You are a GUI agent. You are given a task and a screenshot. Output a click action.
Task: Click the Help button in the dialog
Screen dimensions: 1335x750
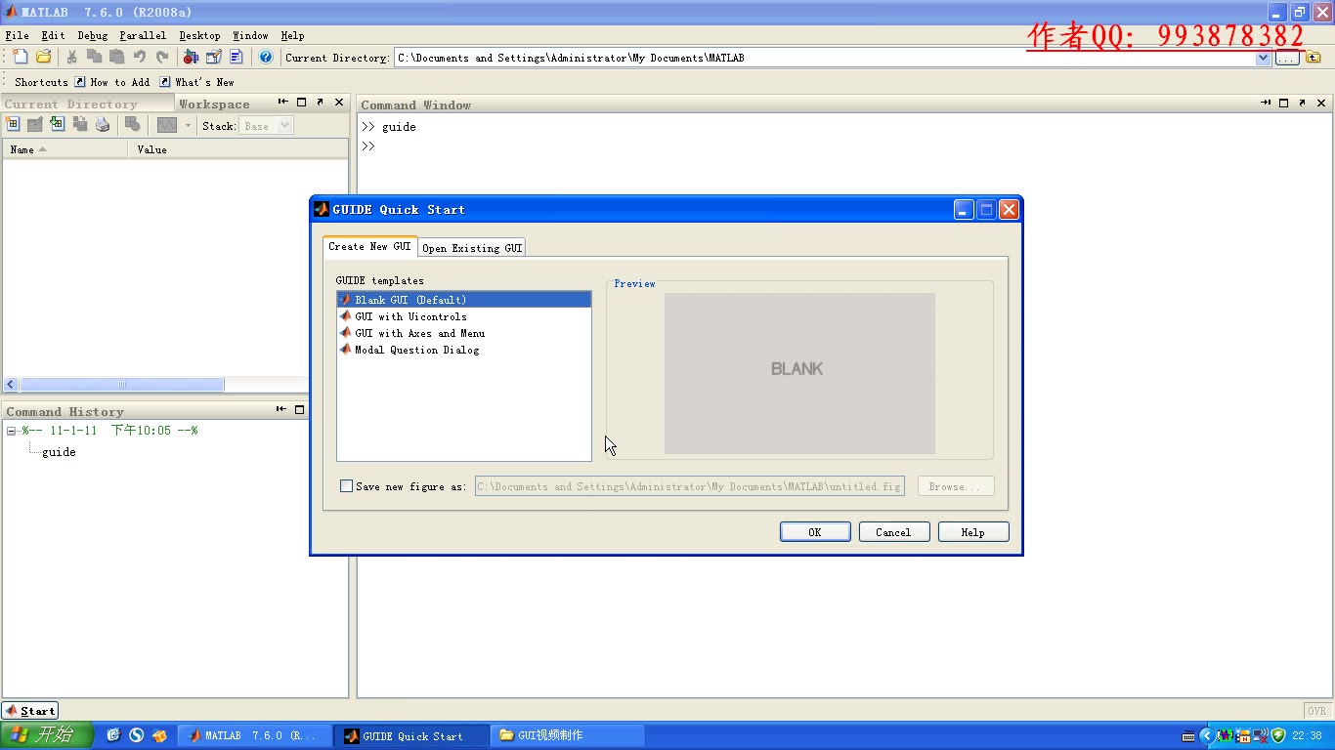click(x=972, y=532)
